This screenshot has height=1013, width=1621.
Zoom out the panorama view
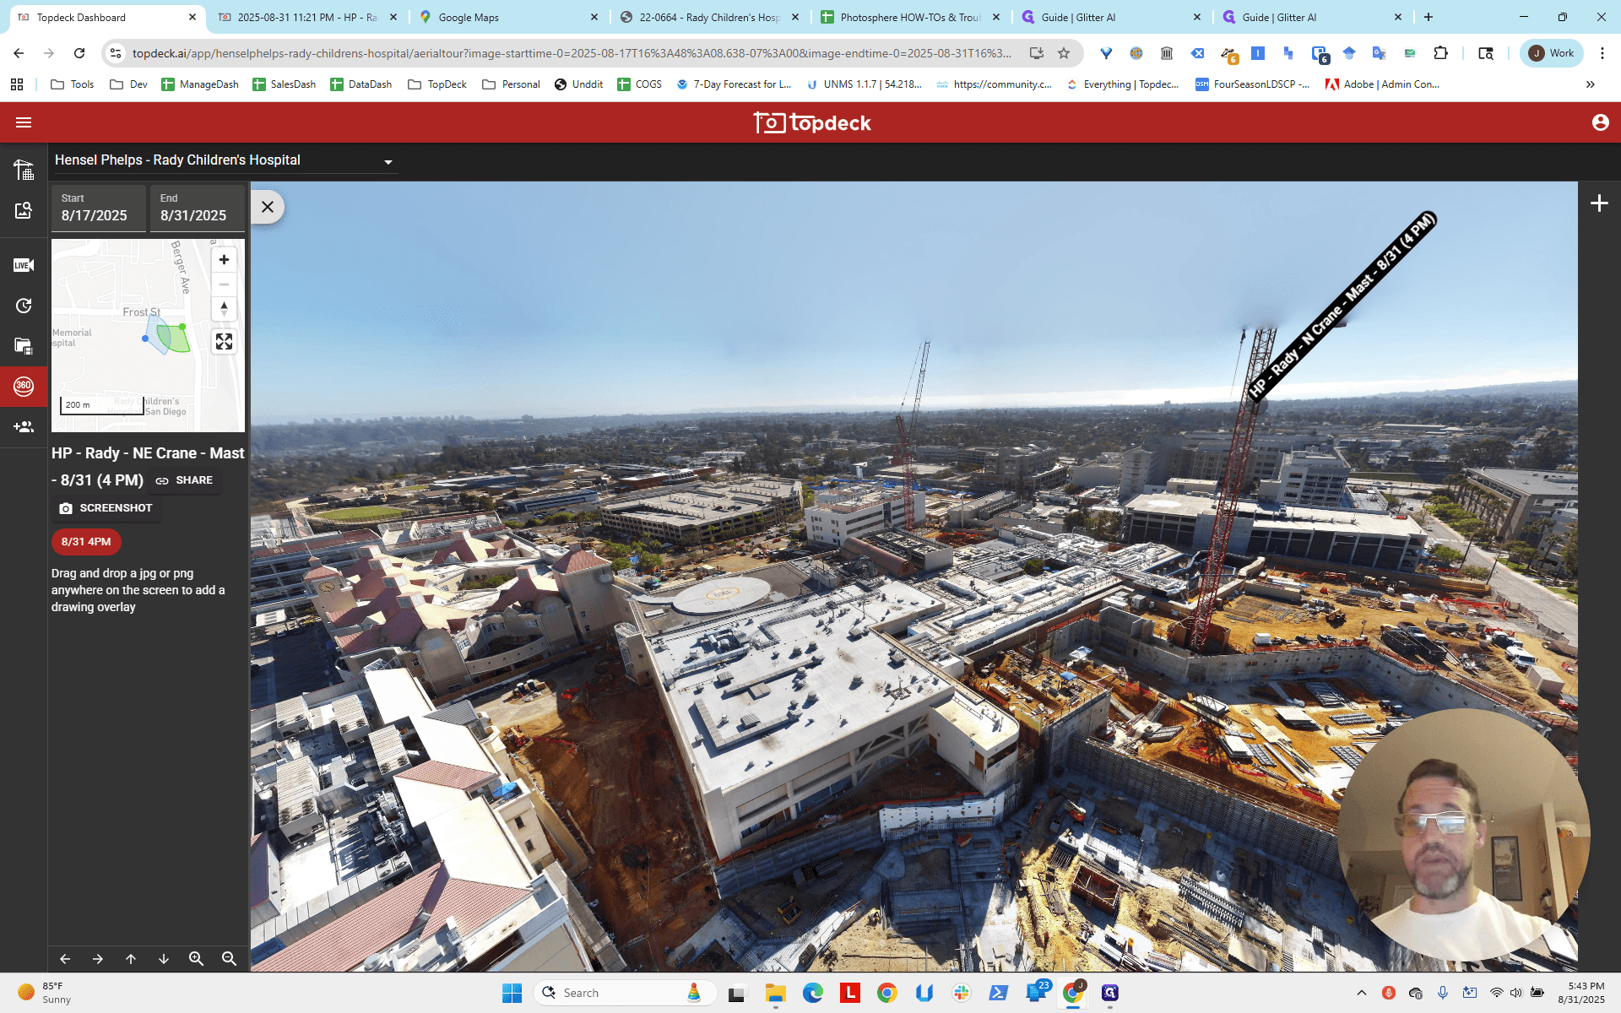[x=229, y=959]
